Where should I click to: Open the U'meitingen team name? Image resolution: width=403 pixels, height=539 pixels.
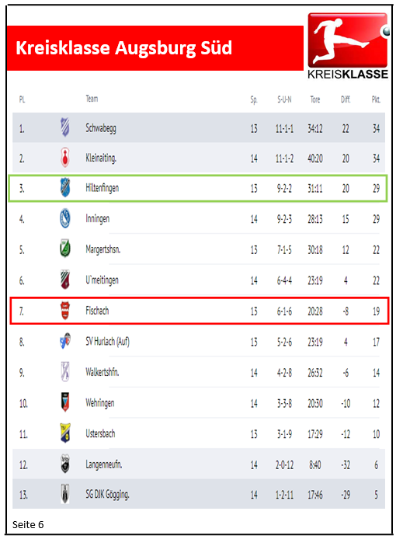click(102, 280)
